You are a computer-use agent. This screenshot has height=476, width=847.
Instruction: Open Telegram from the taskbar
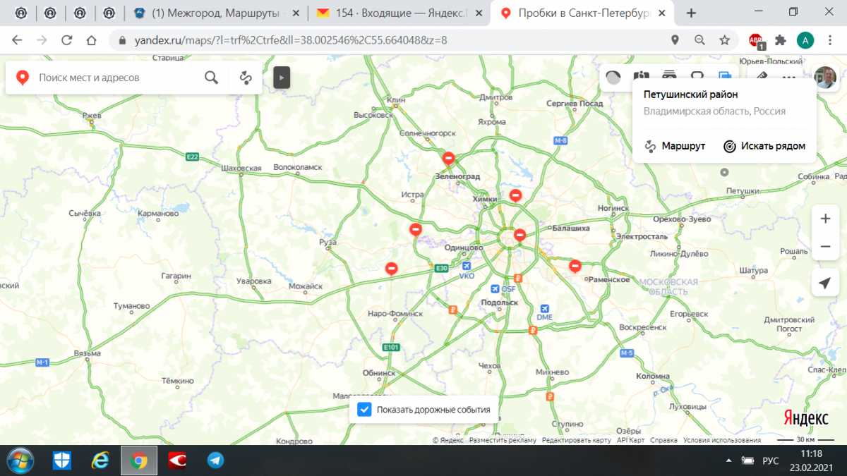(x=215, y=460)
